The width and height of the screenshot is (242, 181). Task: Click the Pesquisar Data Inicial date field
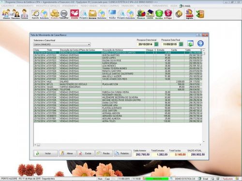pyautogui.click(x=145, y=44)
